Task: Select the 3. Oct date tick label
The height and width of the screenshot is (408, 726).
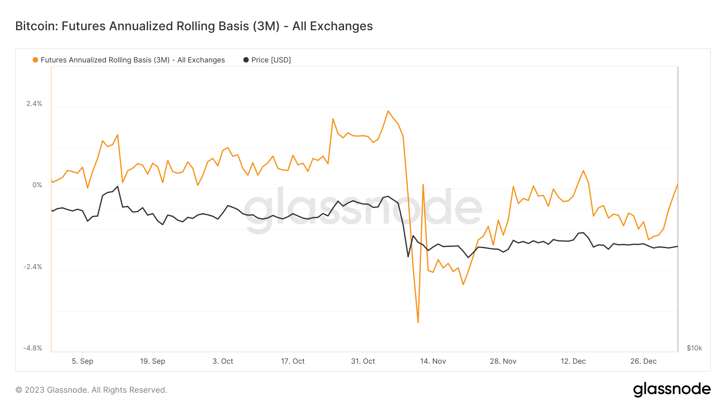Action: point(223,361)
